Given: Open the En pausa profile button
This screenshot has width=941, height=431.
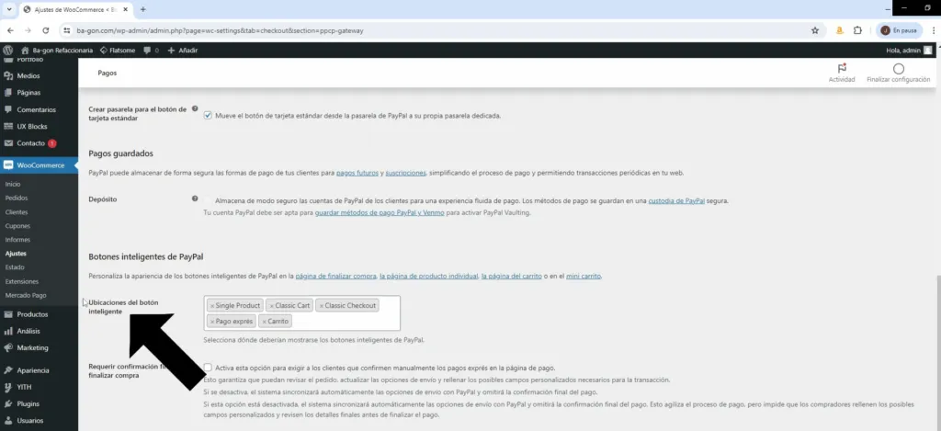Looking at the screenshot, I should coord(899,30).
